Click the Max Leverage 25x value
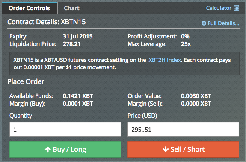This screenshot has width=246, height=162. pyautogui.click(x=186, y=44)
